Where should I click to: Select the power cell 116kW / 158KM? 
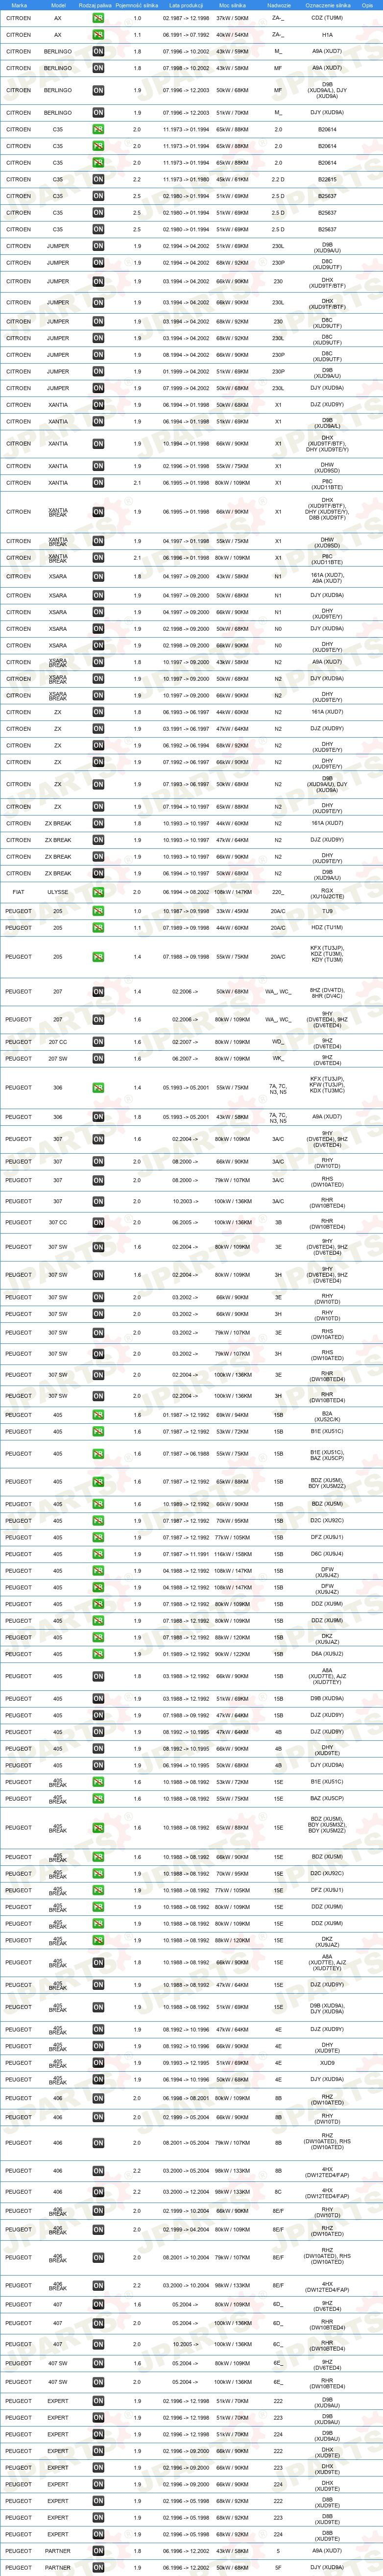click(233, 1554)
